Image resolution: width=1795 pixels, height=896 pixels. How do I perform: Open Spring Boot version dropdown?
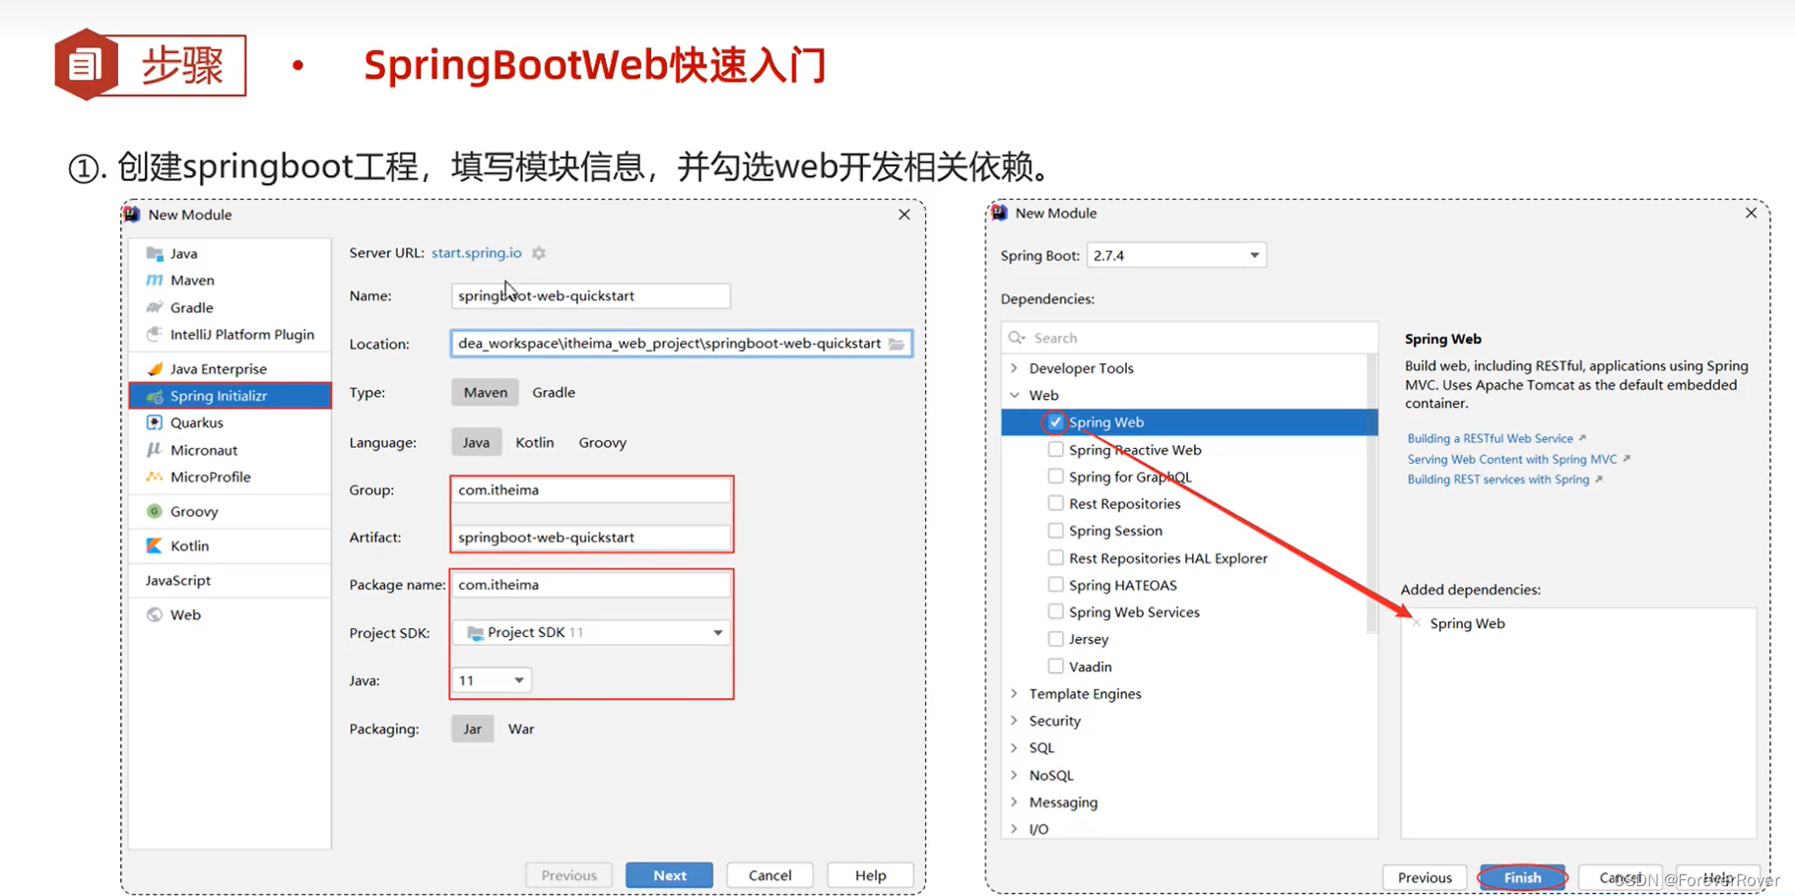point(1176,255)
